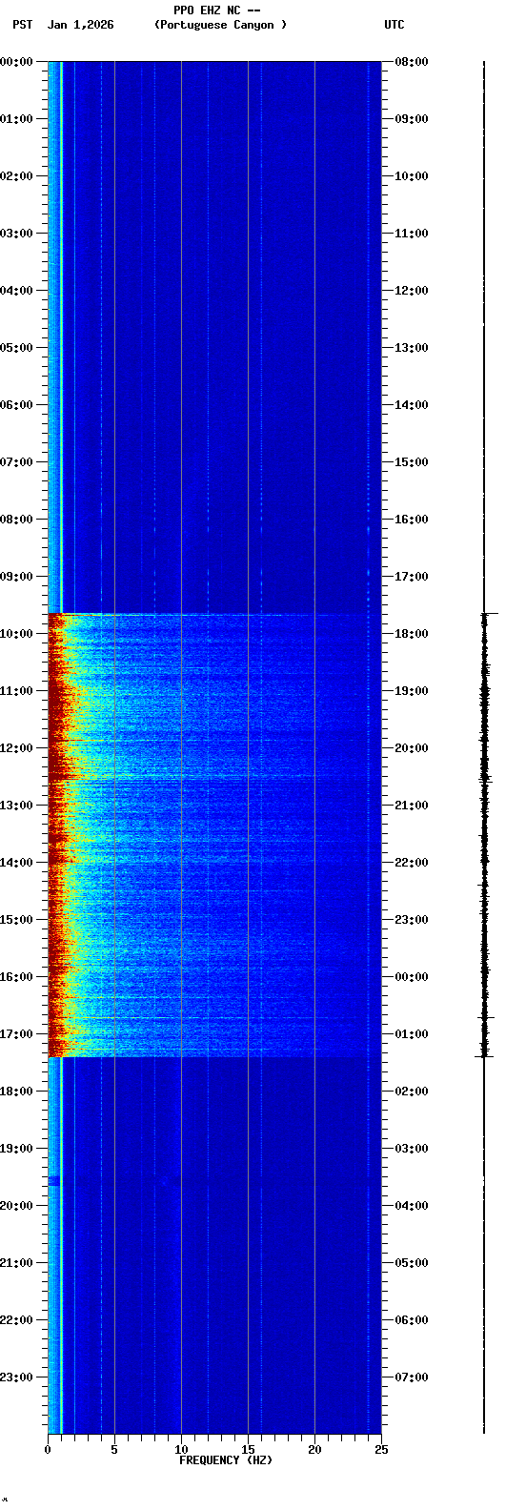Click the 20:00 UTC time label
Screen dimensions: 526x1510
click(x=412, y=748)
